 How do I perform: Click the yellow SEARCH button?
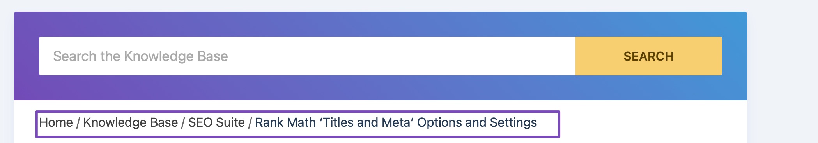(x=649, y=56)
